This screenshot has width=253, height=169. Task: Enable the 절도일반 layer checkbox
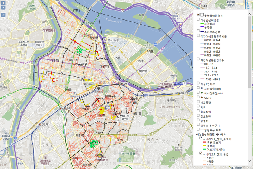(198, 115)
